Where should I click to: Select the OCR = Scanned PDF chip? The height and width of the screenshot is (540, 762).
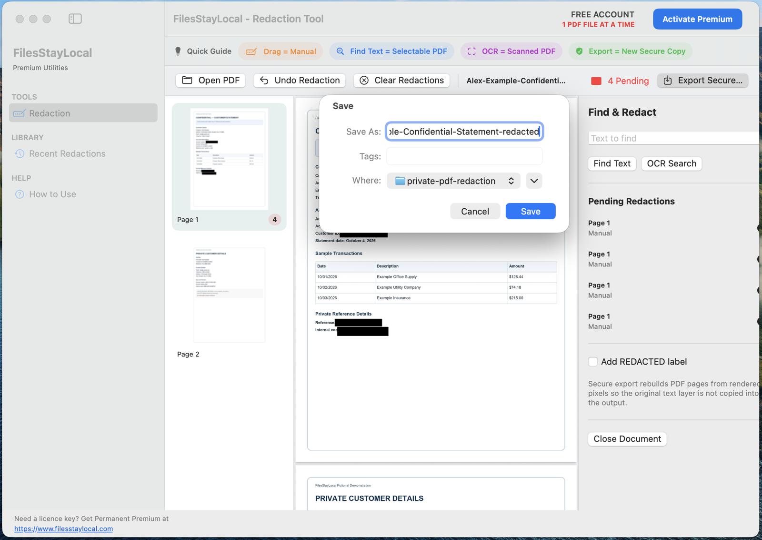point(511,51)
